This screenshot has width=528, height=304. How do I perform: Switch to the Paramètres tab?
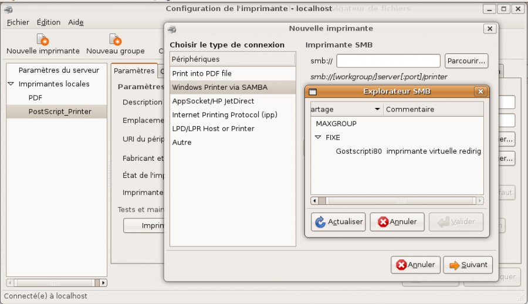(134, 71)
